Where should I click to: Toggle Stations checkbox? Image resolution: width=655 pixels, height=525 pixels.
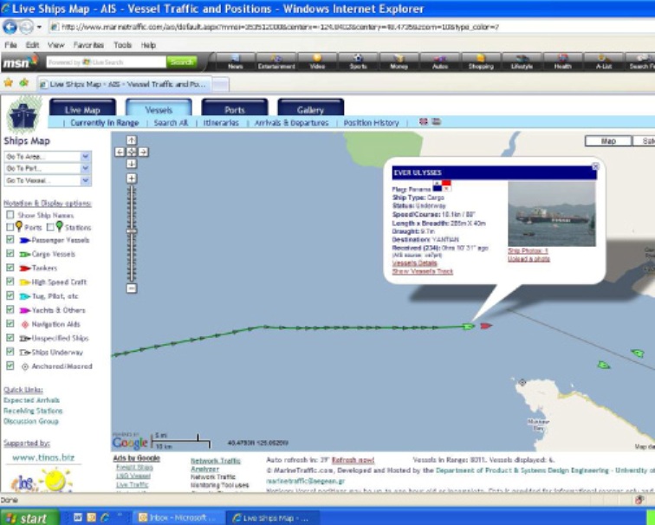[50, 227]
